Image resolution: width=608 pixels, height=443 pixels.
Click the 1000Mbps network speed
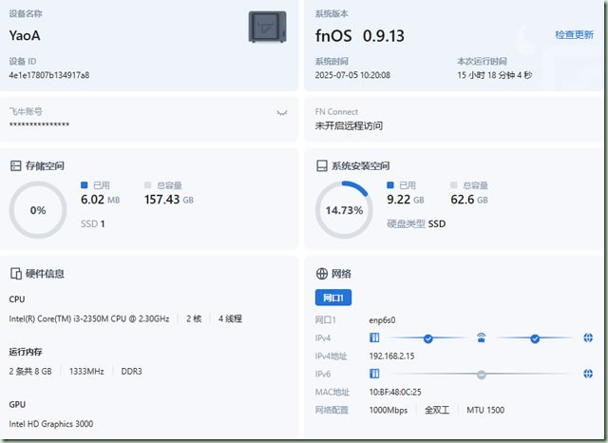[x=389, y=410]
